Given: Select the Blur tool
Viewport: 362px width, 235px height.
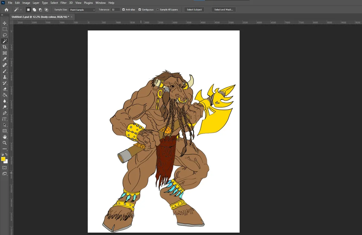Looking at the screenshot, I should tap(5, 101).
